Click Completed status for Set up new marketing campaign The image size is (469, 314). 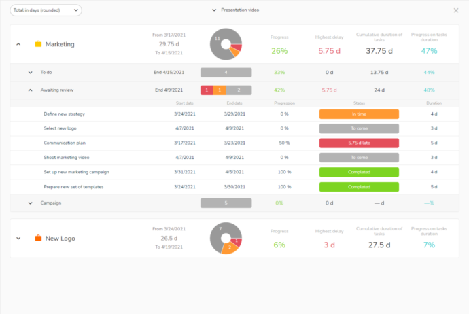coord(359,172)
